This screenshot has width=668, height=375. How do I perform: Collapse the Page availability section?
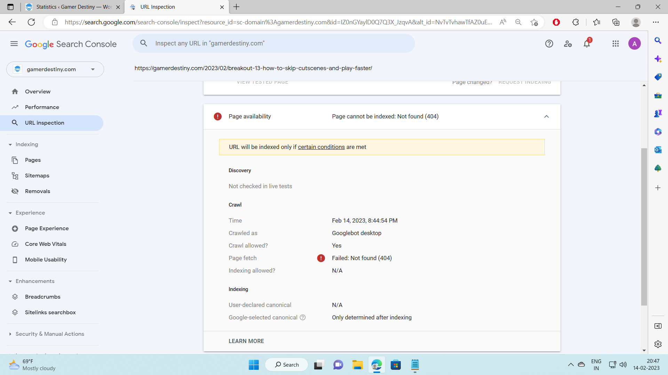[x=547, y=117]
